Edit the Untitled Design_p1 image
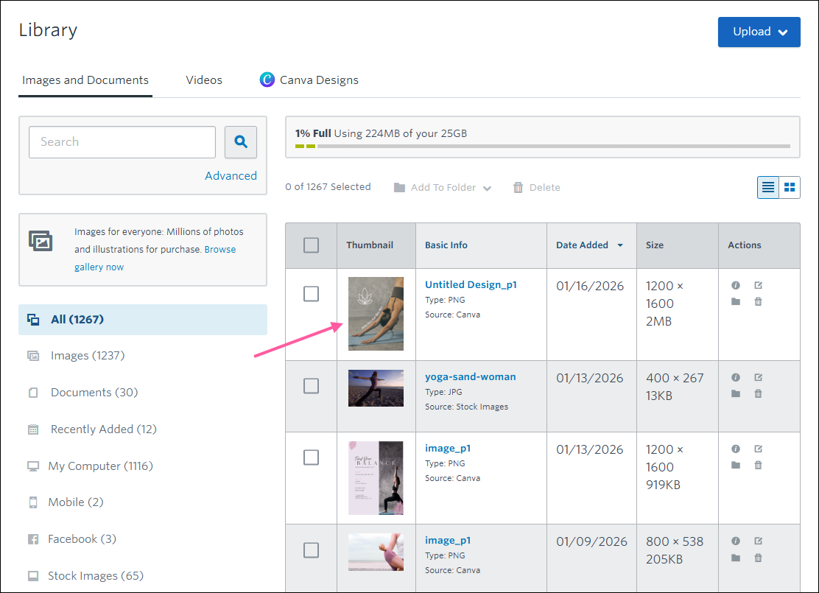 click(759, 285)
